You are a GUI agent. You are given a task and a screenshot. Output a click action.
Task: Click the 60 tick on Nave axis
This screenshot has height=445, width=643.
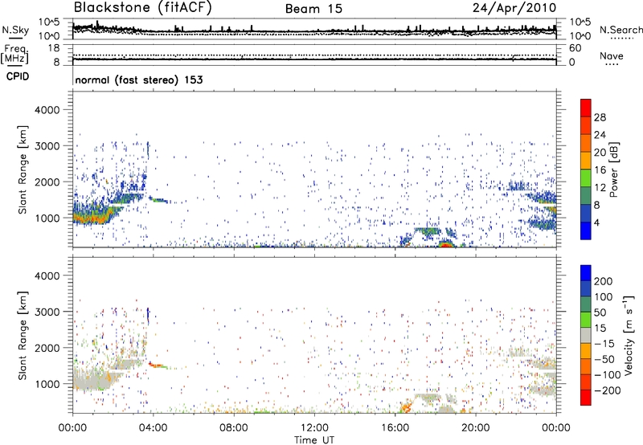click(575, 48)
